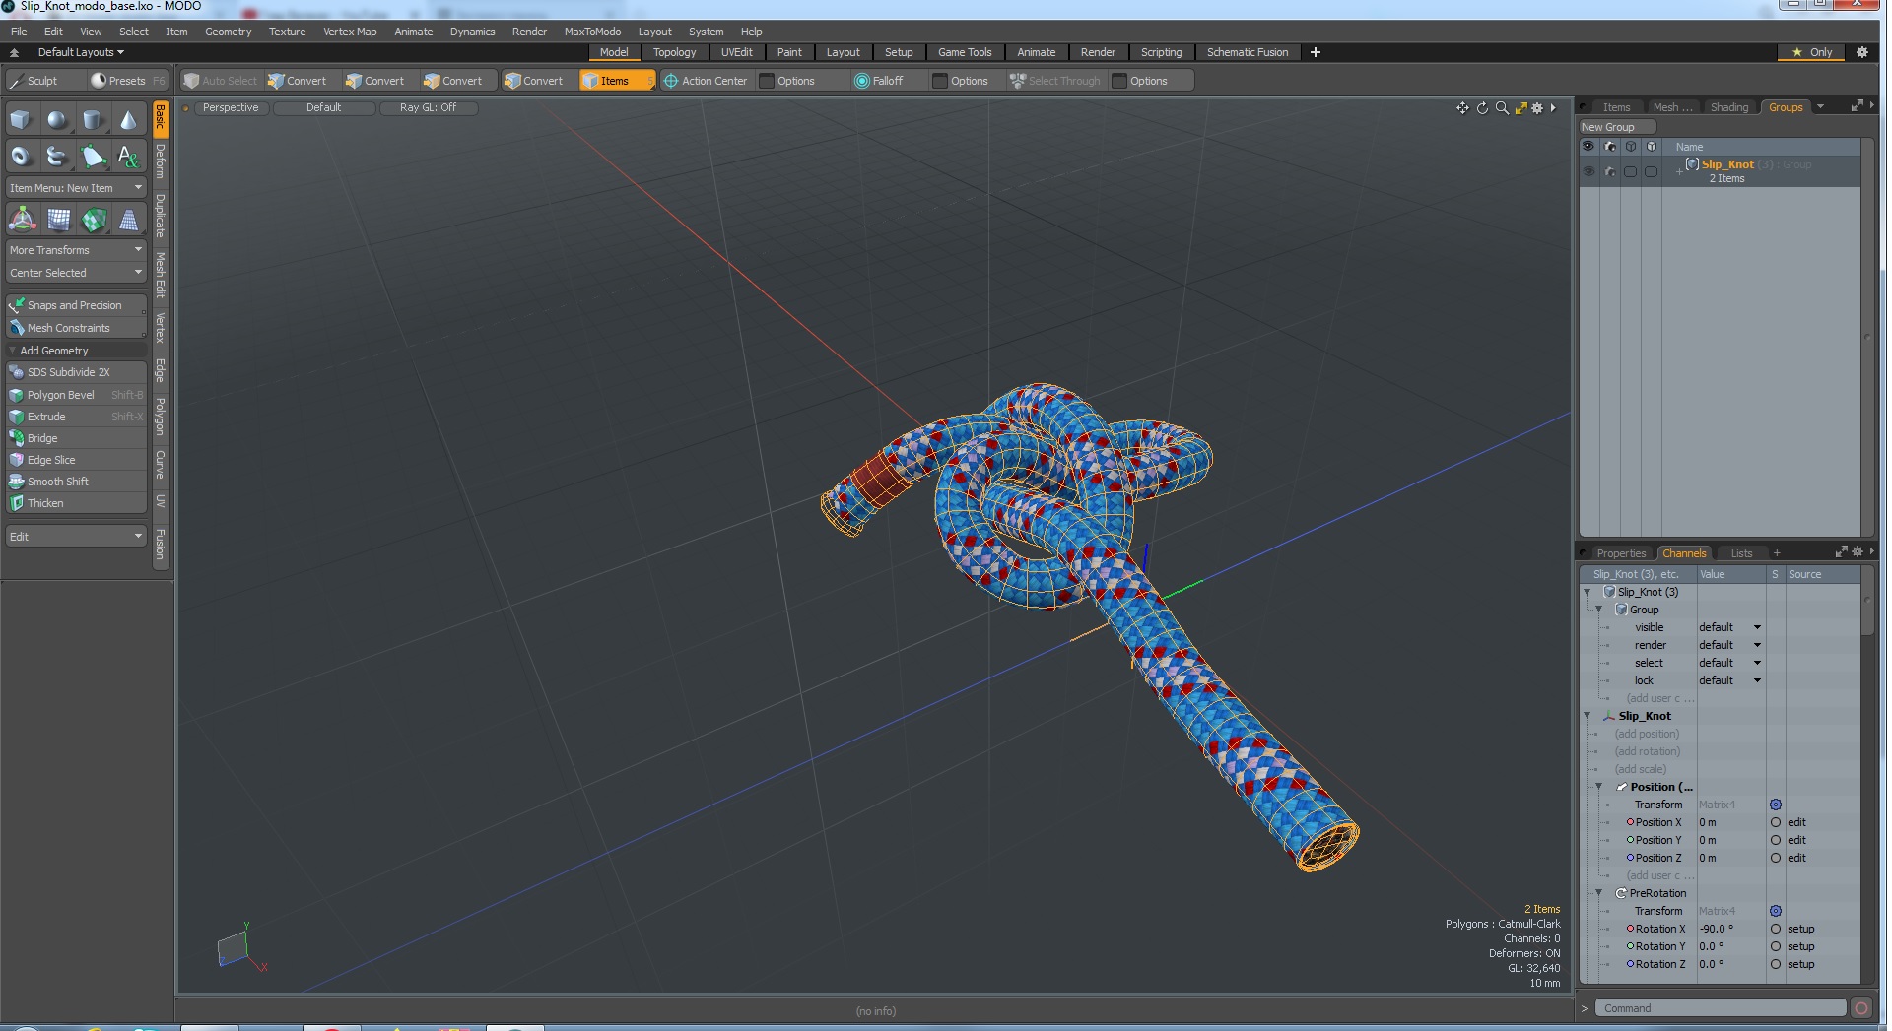Screen dimensions: 1892x1031
Task: Click the Perspective viewport type button
Action: pos(231,108)
